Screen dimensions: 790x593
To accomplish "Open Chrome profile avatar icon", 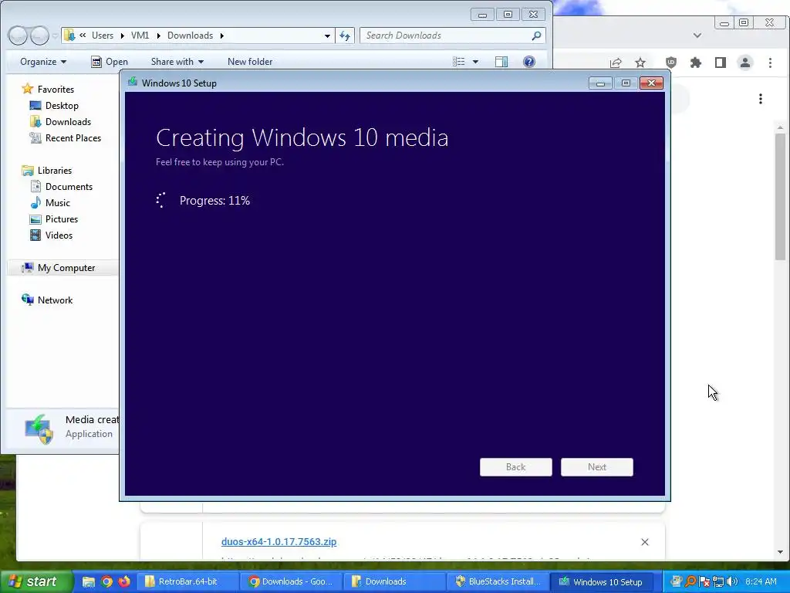I will [744, 63].
